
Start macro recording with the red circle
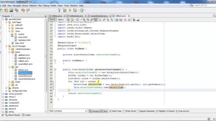[x=125, y=20]
